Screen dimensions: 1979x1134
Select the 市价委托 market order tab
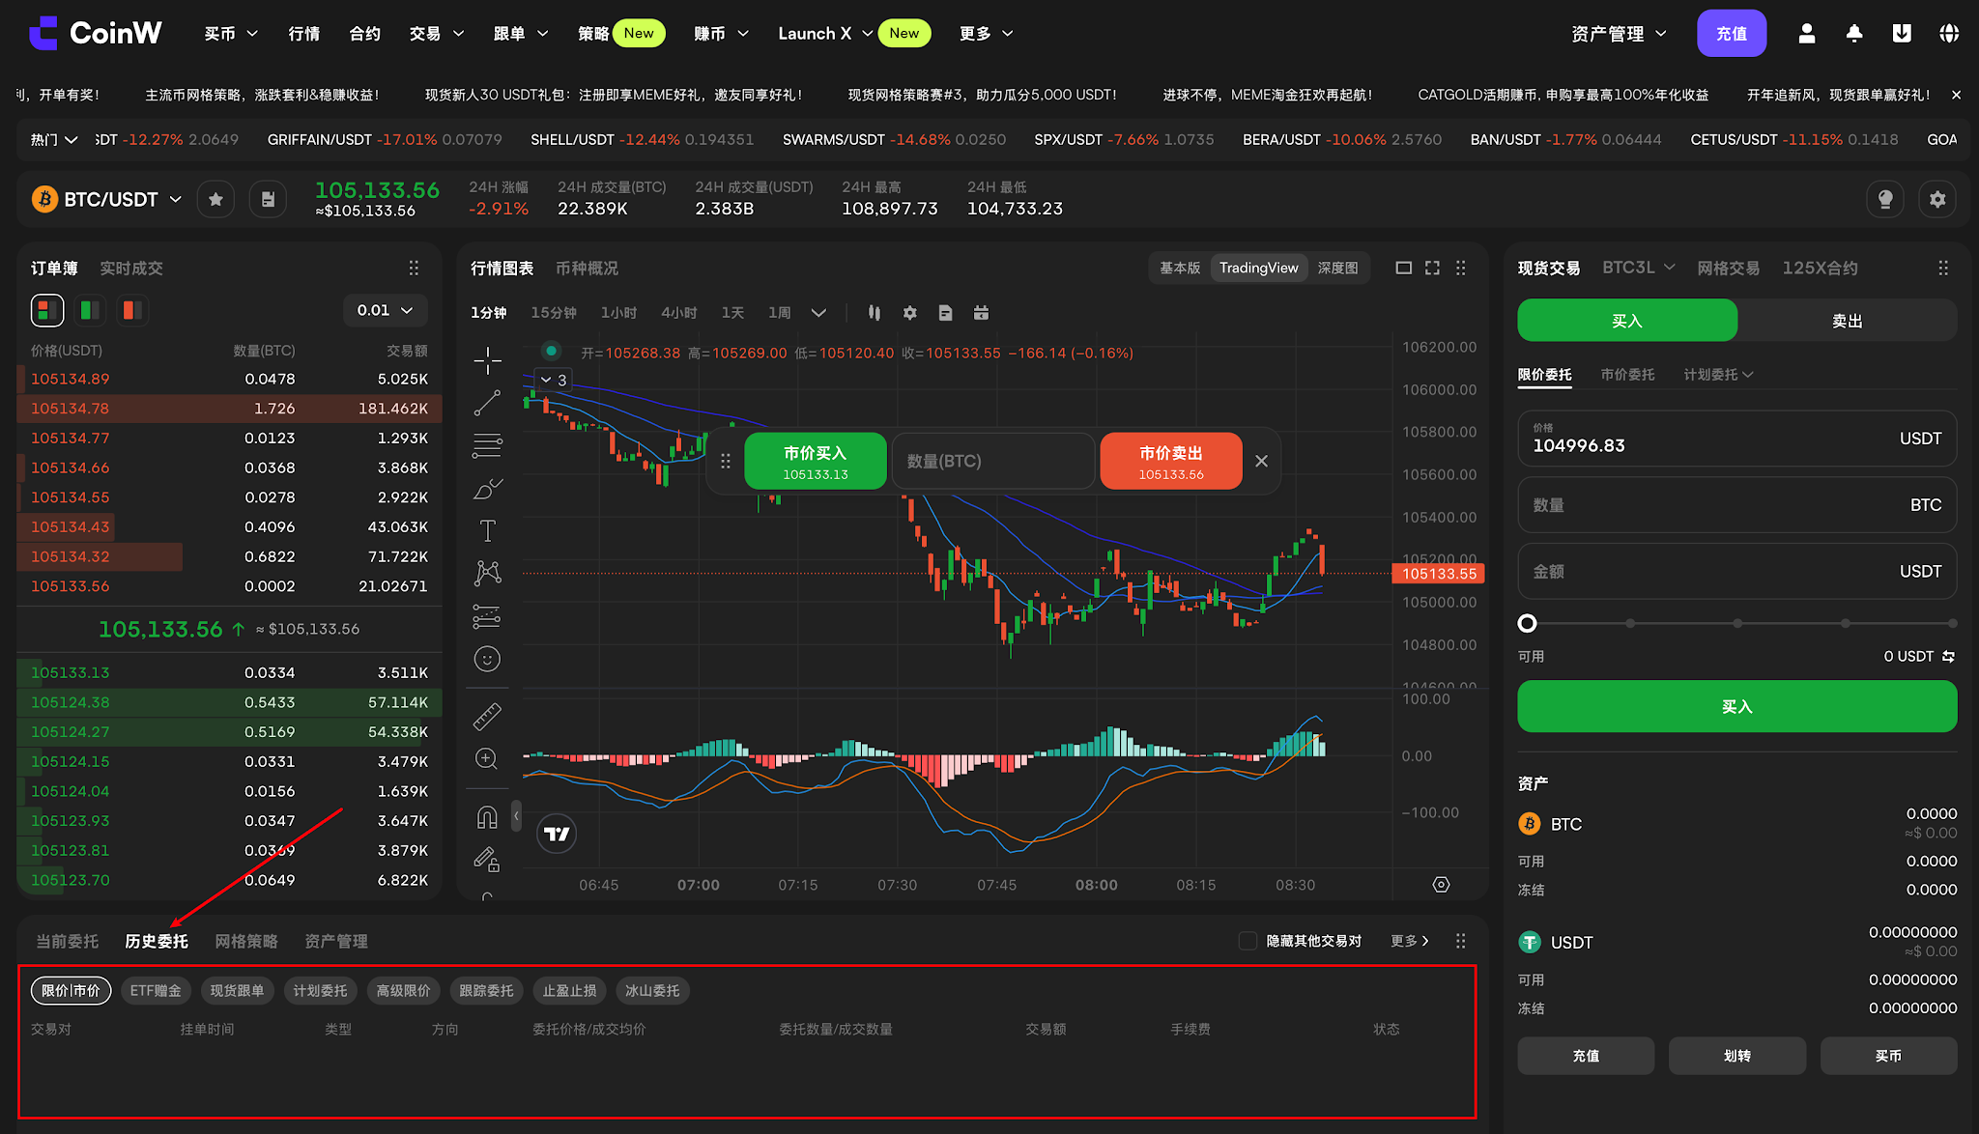(x=1627, y=374)
